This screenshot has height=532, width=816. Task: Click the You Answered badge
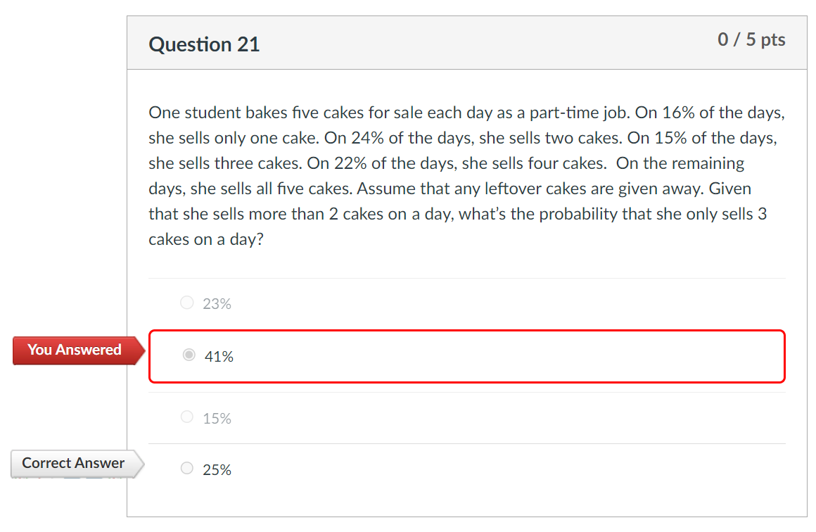pyautogui.click(x=72, y=350)
